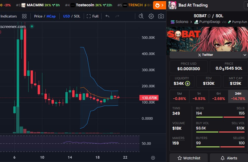
Task: Open Indicators menu
Action: 9,16
